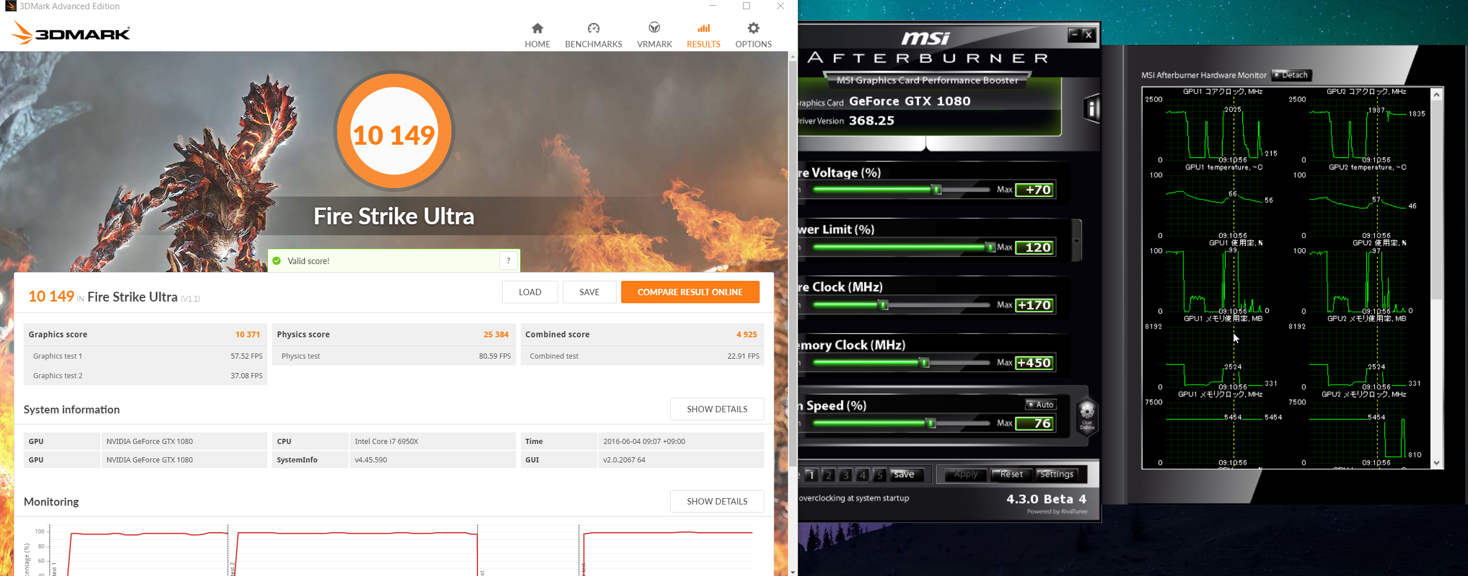Adjust the Core Clock slider handle
Viewport: 1468px width, 576px height.
point(883,305)
